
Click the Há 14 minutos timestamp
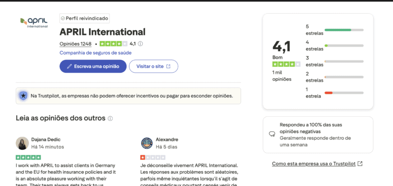(48, 147)
